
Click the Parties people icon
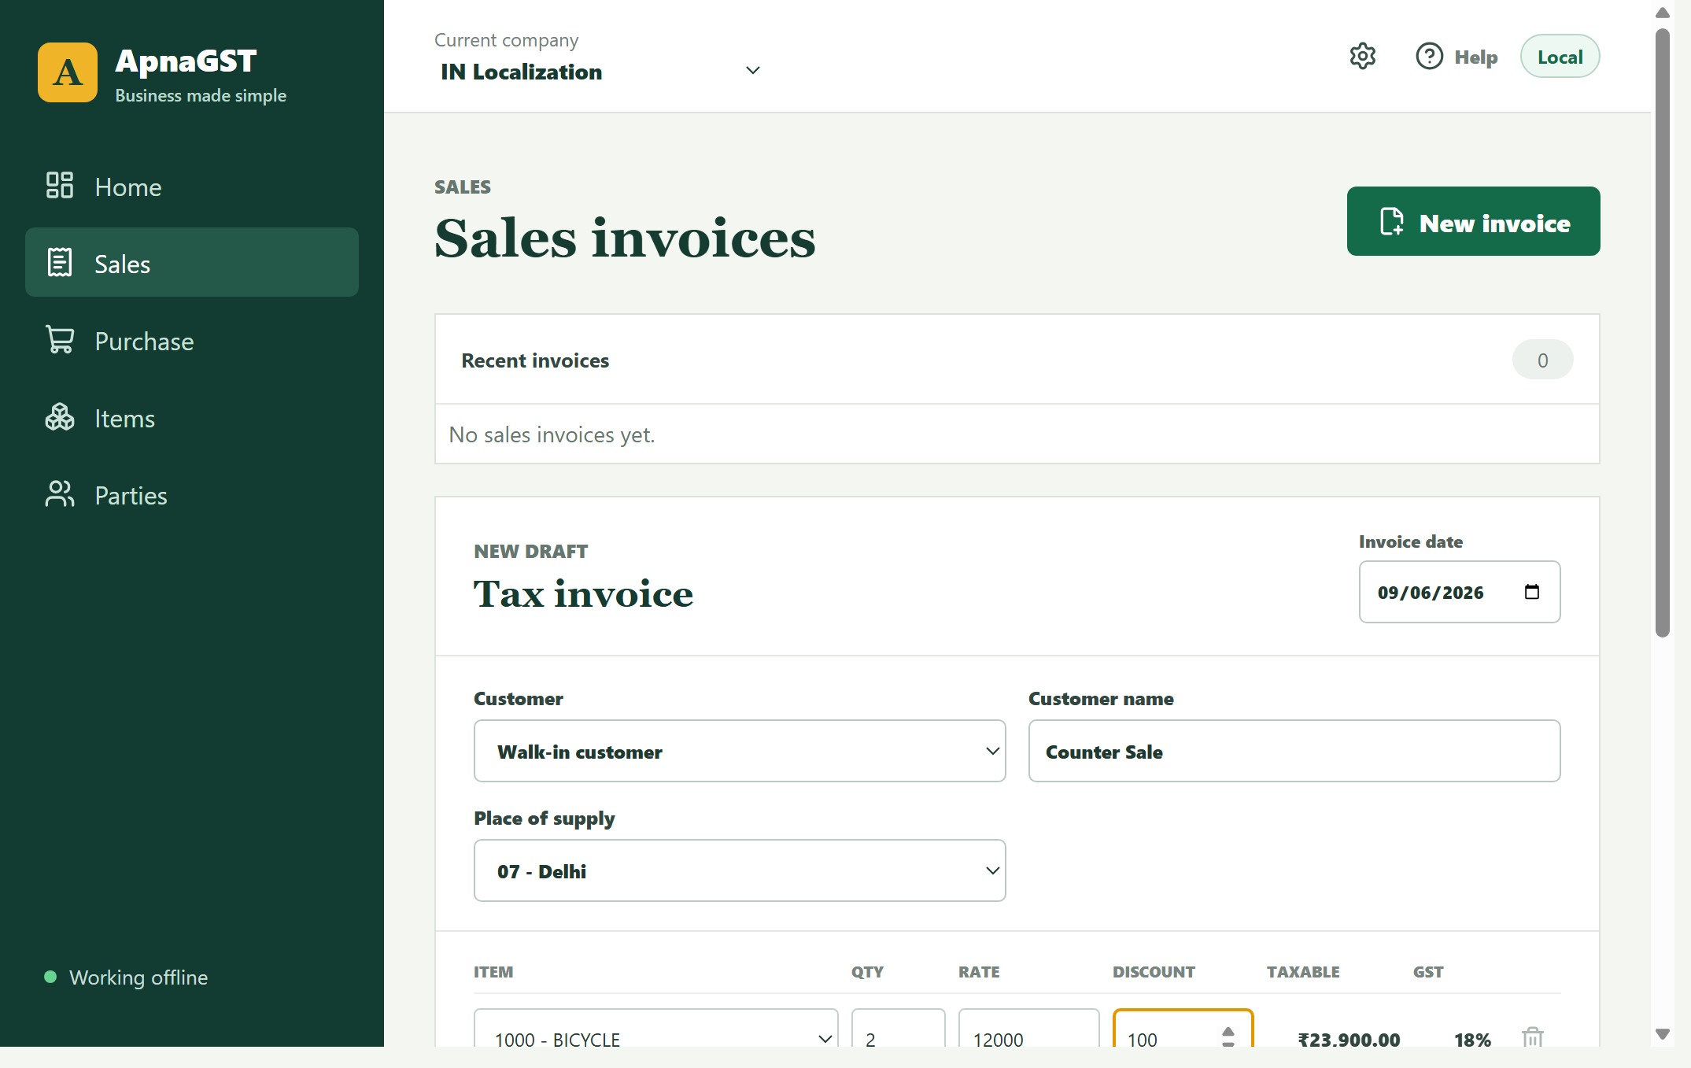point(60,494)
